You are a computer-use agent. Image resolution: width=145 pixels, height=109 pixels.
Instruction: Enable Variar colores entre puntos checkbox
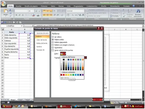point(53,50)
